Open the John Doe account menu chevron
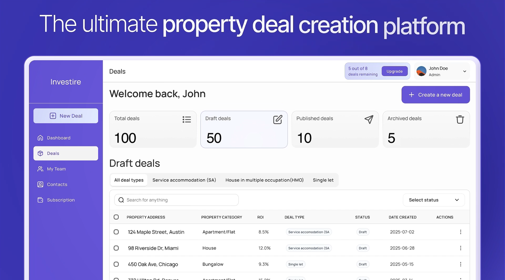Image resolution: width=505 pixels, height=280 pixels. click(464, 71)
